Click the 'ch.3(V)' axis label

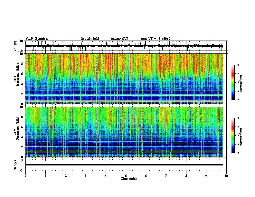click(15, 165)
